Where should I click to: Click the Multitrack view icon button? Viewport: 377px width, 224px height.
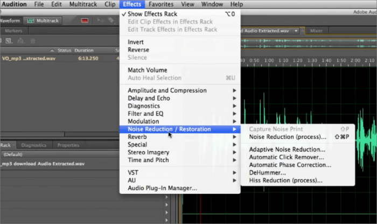43,20
